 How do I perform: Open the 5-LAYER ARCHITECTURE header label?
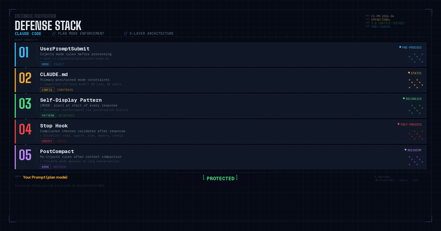coord(149,34)
